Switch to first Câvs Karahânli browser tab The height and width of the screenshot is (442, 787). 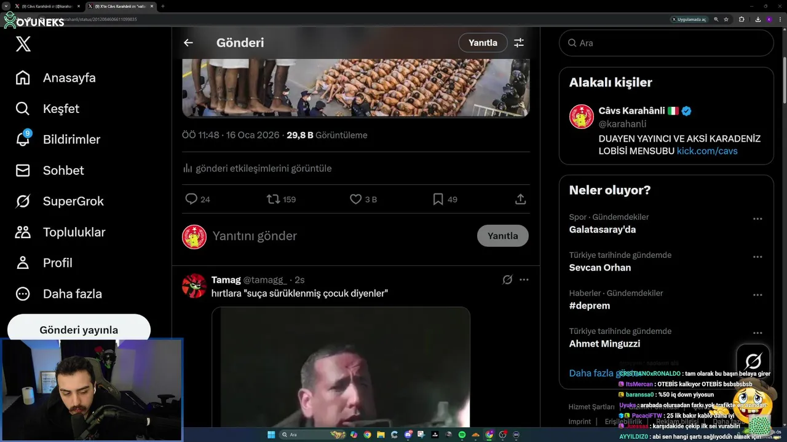pyautogui.click(x=47, y=6)
